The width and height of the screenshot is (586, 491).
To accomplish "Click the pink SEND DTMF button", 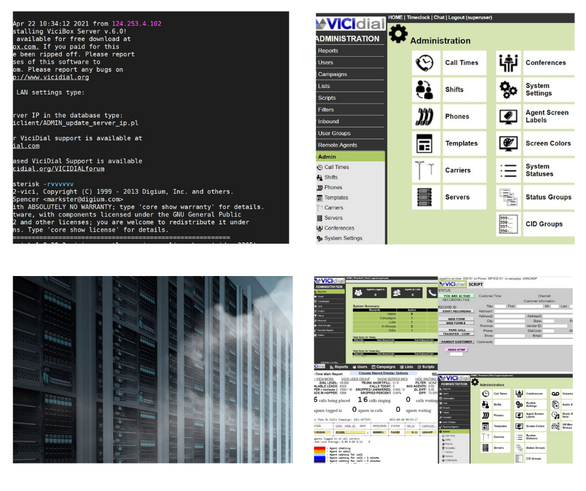I will (x=456, y=350).
